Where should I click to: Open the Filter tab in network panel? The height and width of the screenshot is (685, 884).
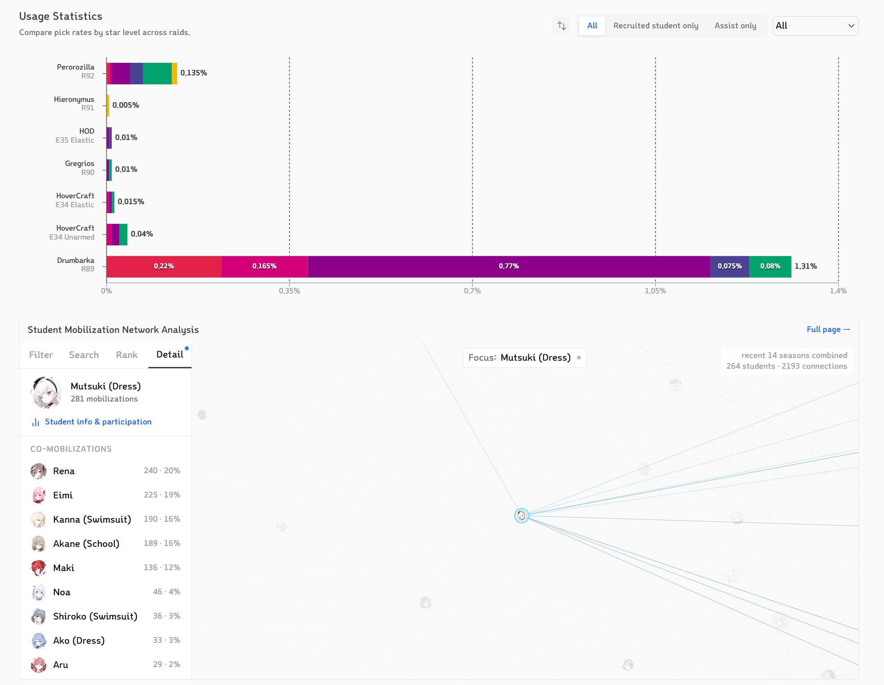(41, 355)
